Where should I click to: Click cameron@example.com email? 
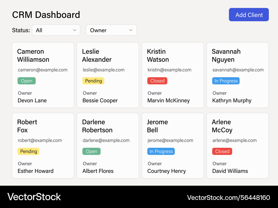[x=43, y=70]
